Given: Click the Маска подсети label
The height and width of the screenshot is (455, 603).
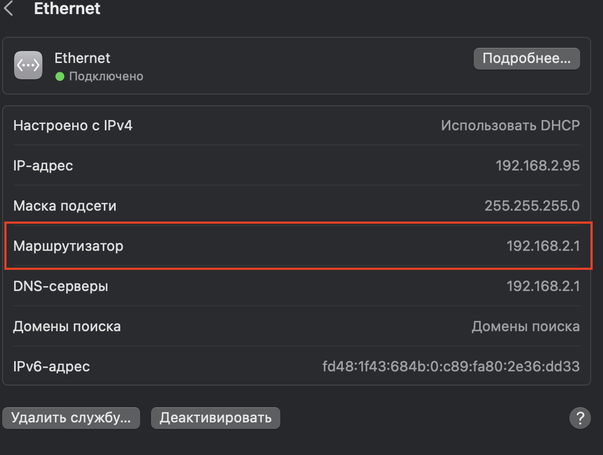Looking at the screenshot, I should (x=65, y=206).
